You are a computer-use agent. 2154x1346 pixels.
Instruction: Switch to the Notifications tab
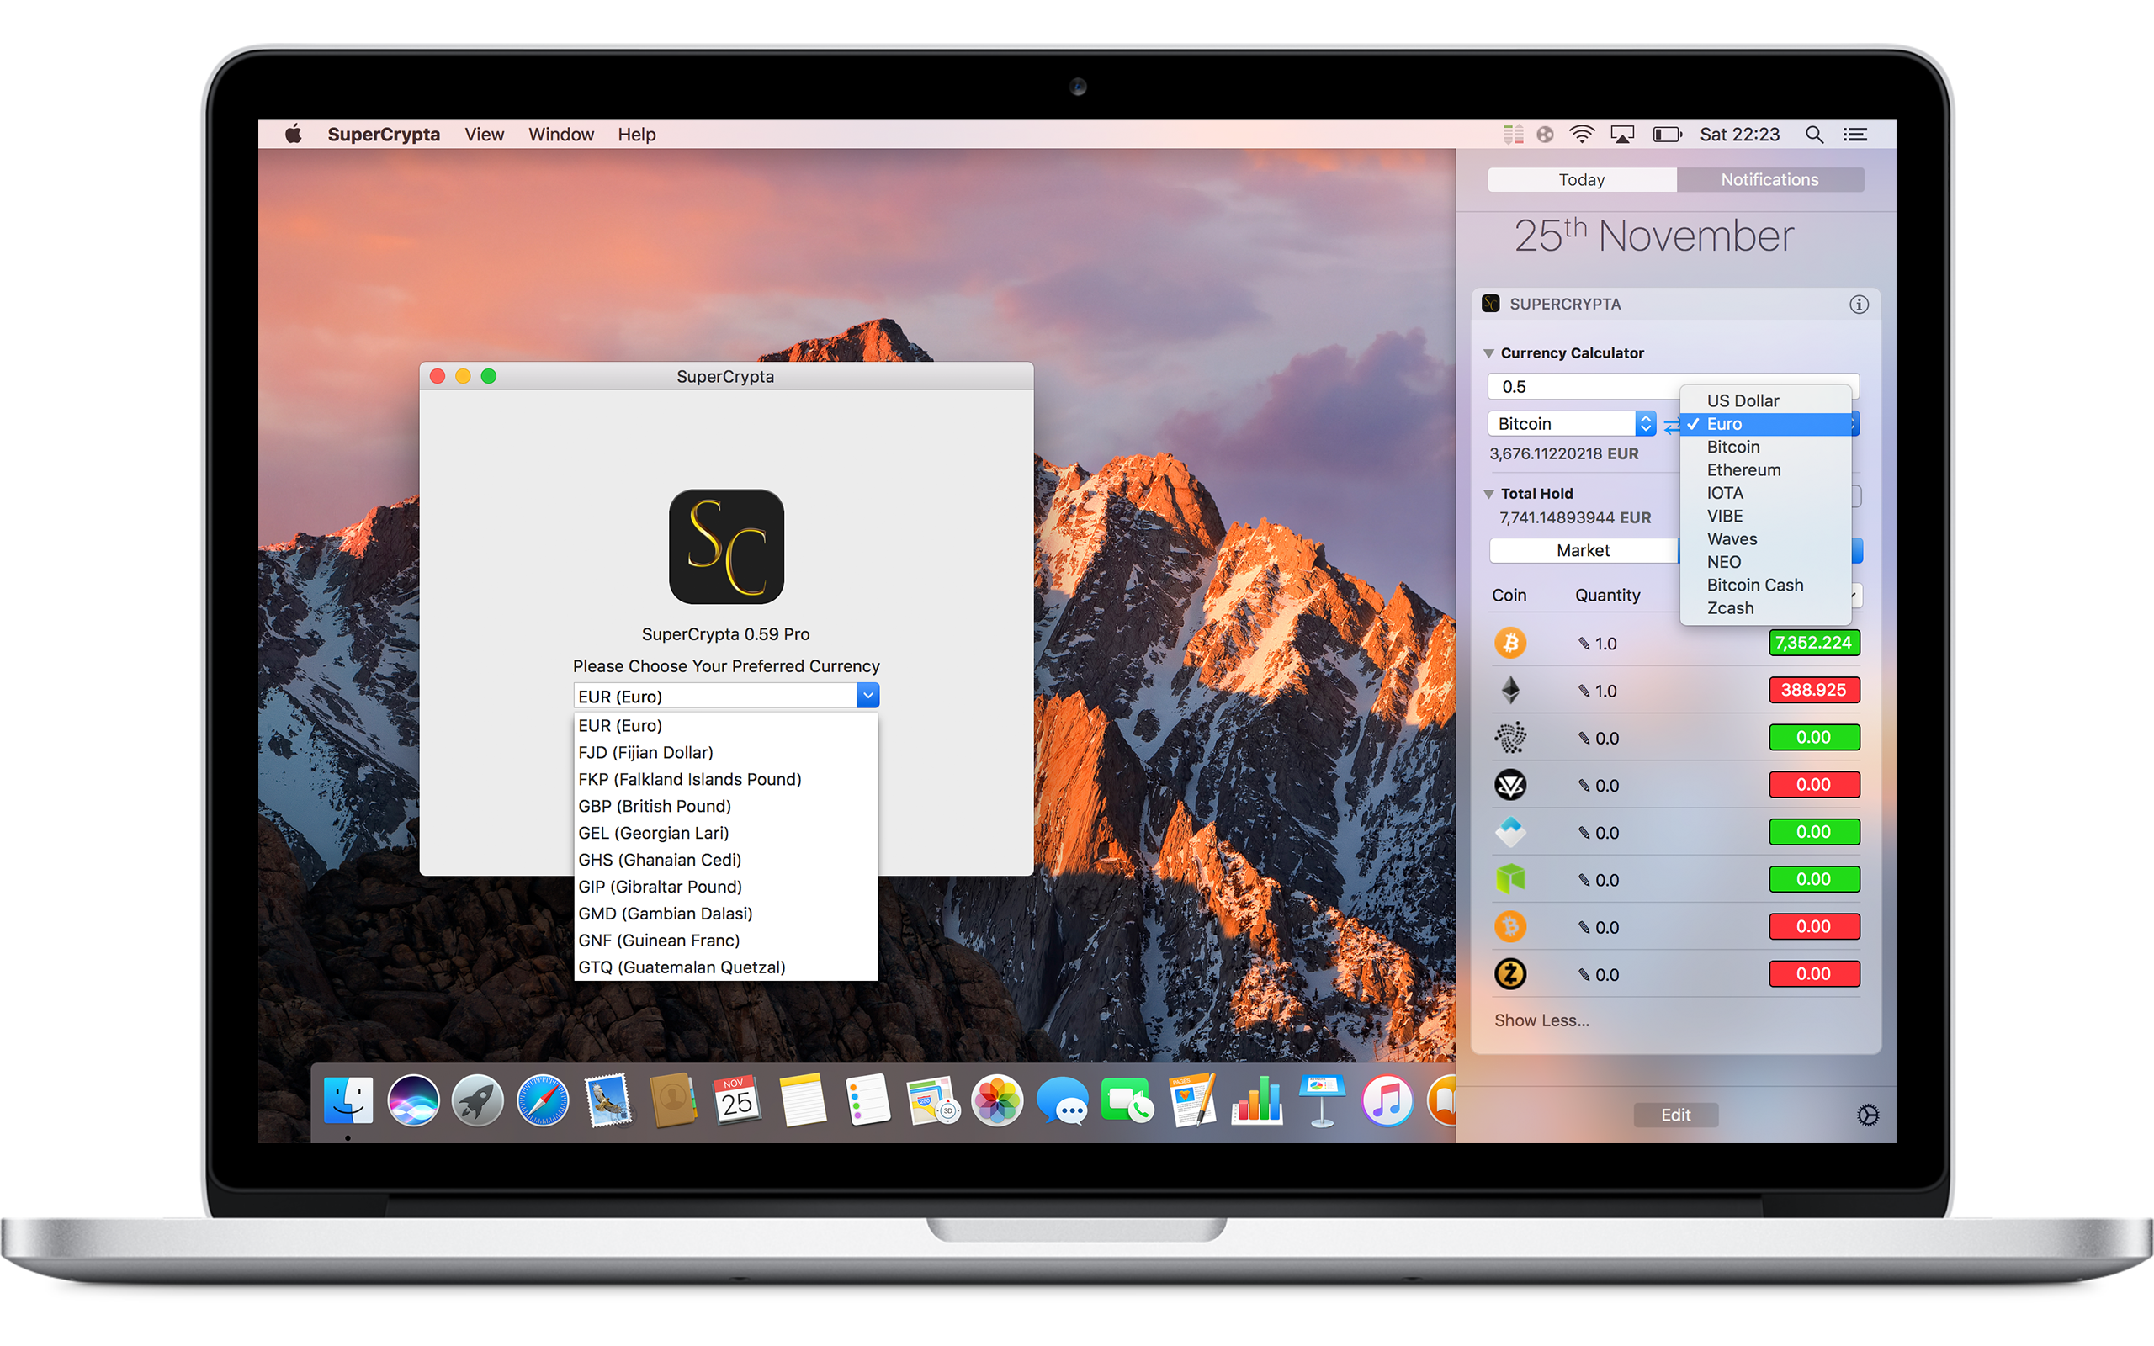coord(1769,180)
